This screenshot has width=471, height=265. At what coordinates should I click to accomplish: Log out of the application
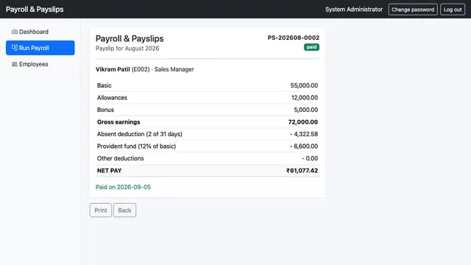(453, 10)
